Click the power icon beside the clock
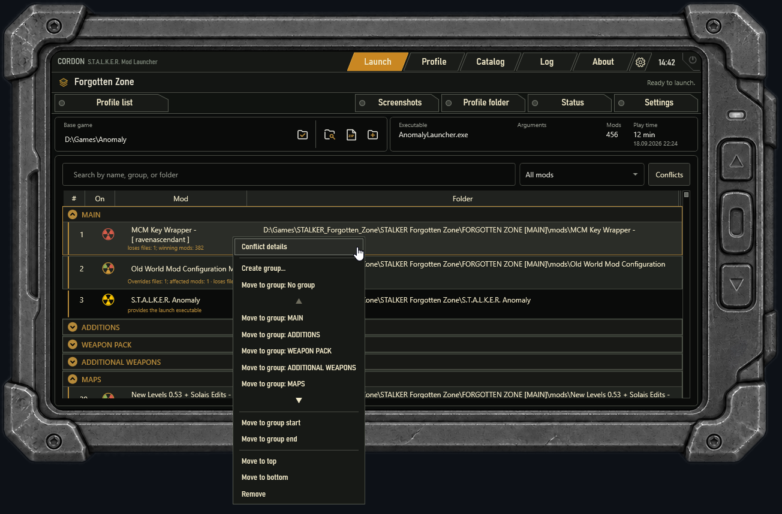The height and width of the screenshot is (514, 782). [x=693, y=60]
